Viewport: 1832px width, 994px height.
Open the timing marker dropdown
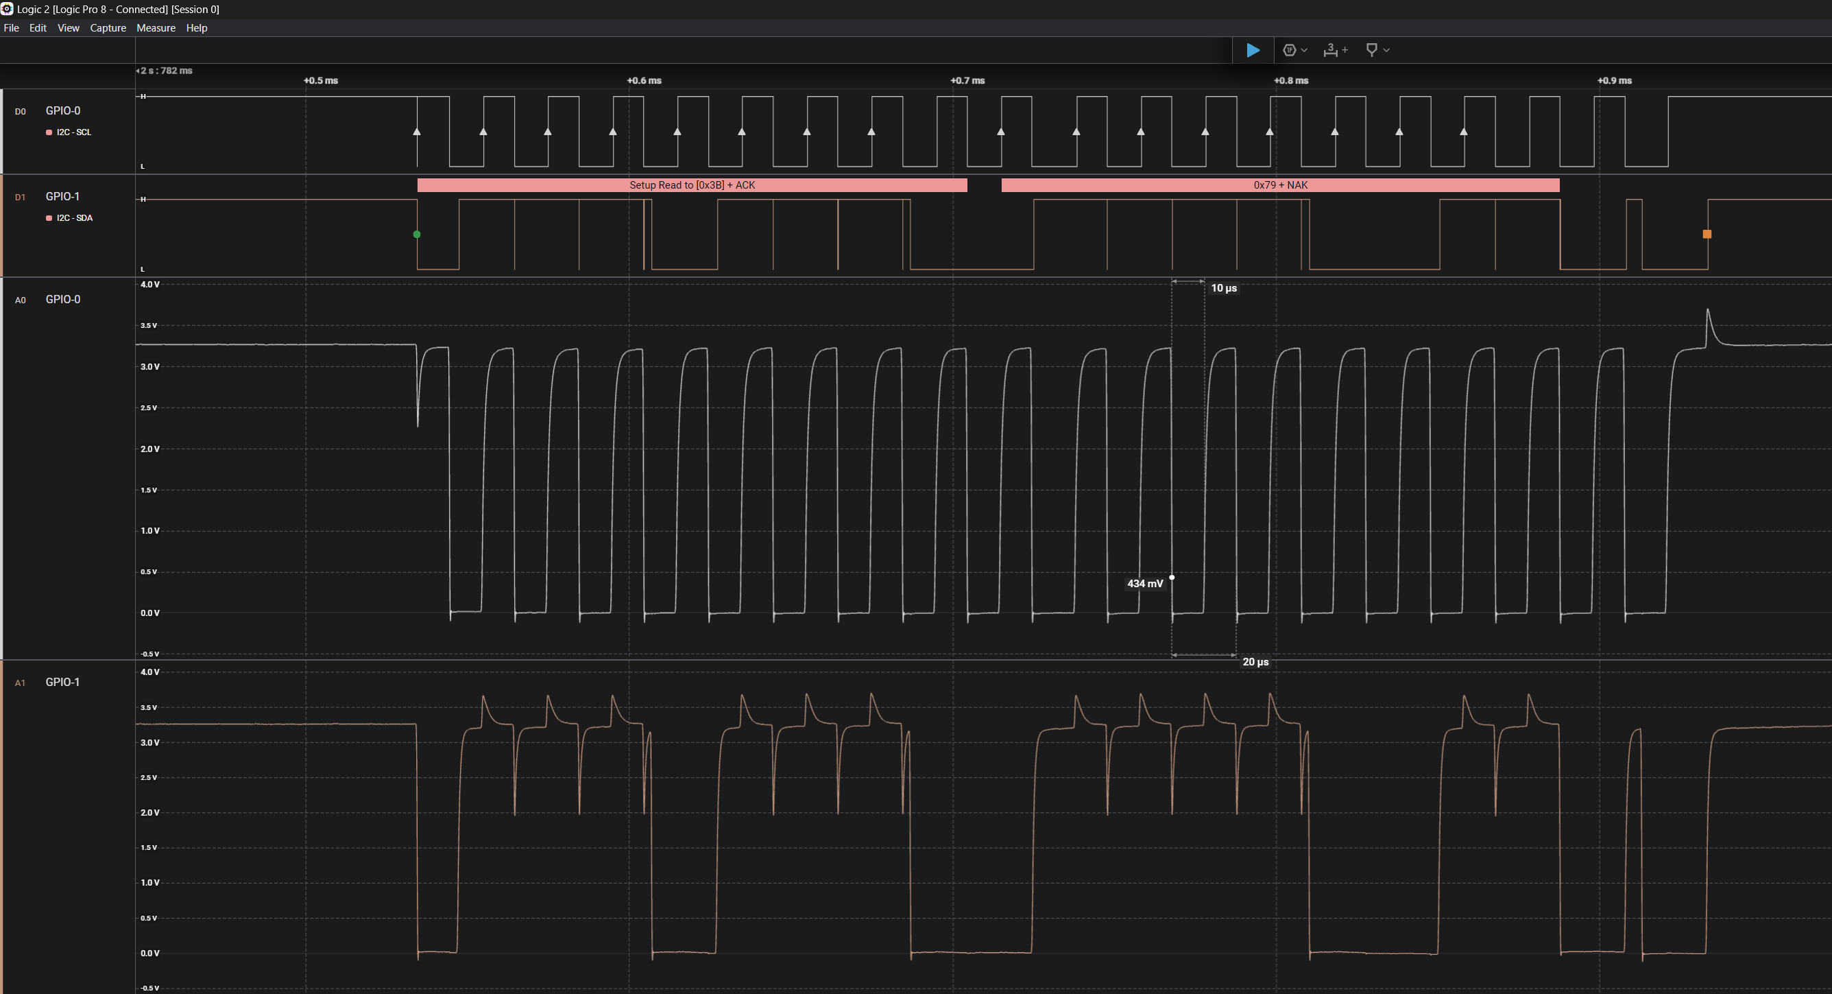point(1377,50)
